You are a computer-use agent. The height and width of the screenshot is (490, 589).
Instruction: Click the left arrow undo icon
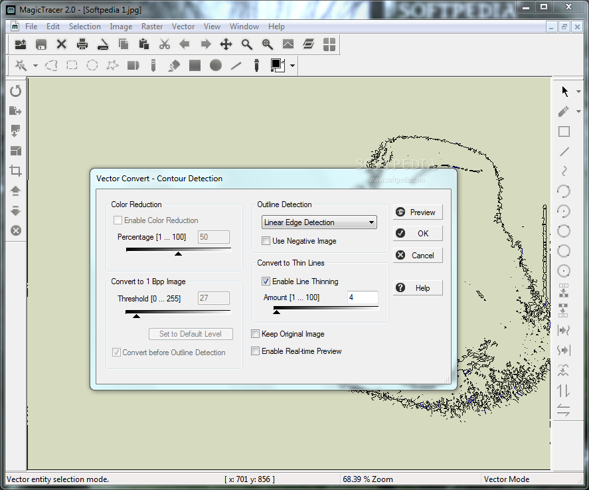click(185, 44)
